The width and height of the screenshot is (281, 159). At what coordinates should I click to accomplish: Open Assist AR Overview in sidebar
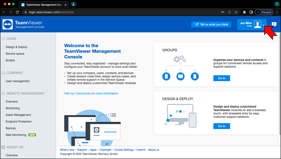pos(12,155)
